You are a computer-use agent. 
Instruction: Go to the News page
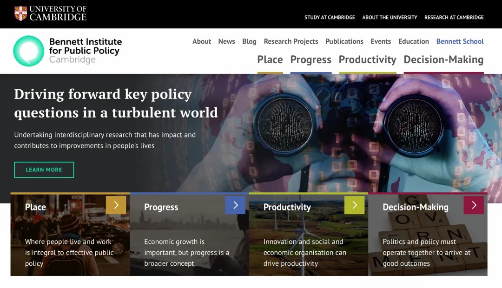coord(227,41)
